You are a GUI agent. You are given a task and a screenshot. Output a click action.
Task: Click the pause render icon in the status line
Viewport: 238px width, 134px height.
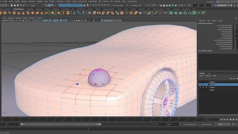[182, 5]
